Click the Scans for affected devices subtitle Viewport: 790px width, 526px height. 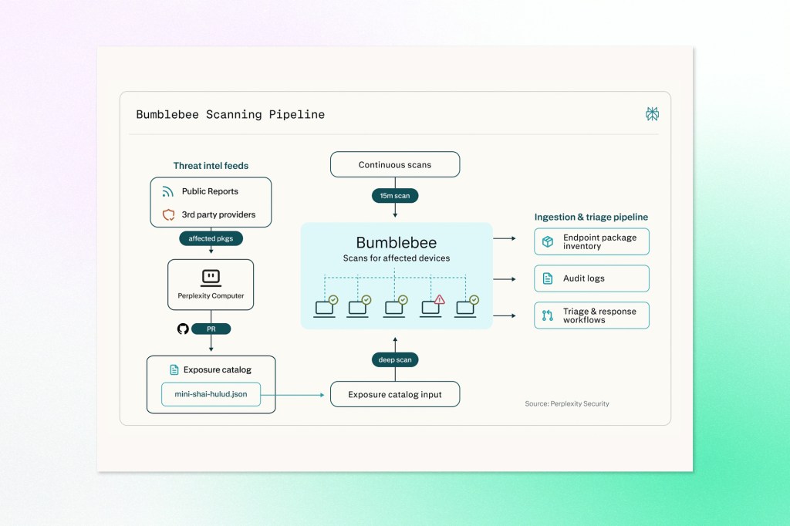tap(397, 258)
